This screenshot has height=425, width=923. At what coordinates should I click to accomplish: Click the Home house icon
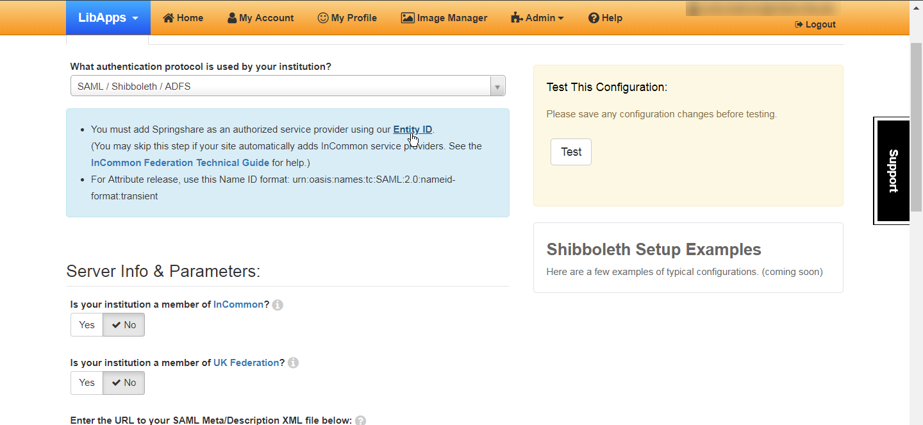click(x=169, y=18)
